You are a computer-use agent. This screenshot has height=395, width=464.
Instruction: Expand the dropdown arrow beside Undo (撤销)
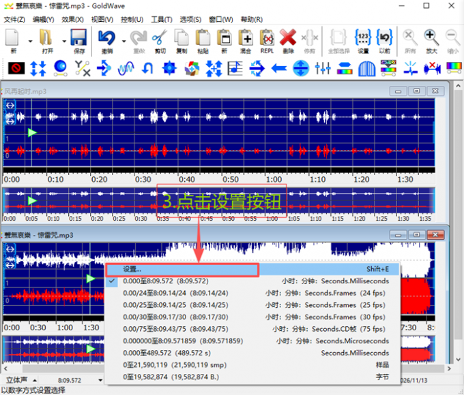pos(124,41)
